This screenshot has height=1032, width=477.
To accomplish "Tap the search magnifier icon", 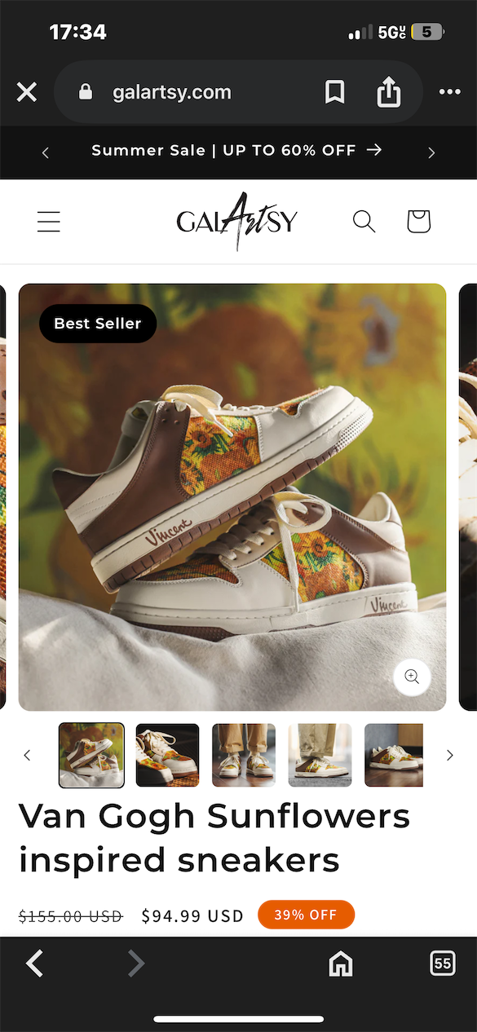I will (x=364, y=221).
